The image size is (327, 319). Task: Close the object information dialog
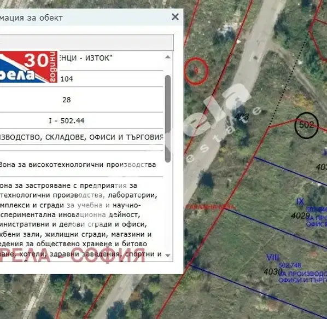[x=175, y=17]
